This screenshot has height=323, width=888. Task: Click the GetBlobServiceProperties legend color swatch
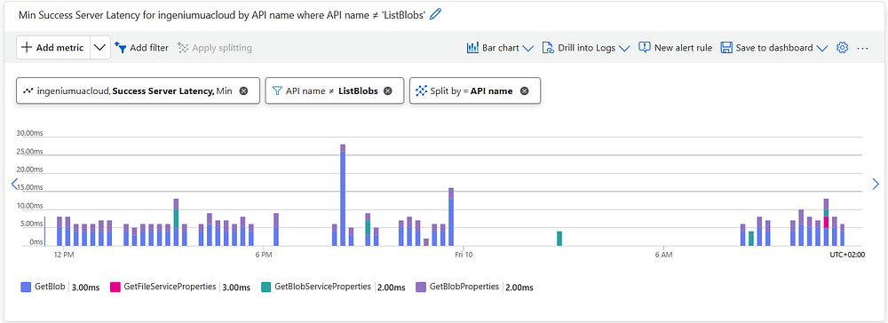click(266, 287)
